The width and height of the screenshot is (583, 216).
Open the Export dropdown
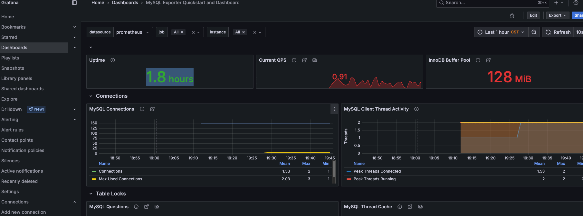point(557,15)
